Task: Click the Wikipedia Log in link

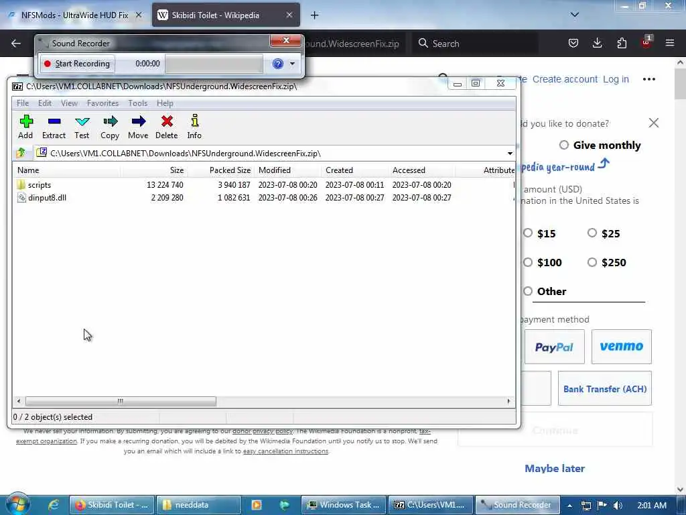Action: pyautogui.click(x=616, y=79)
